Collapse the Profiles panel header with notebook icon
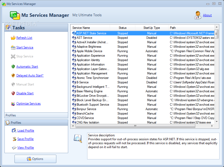Viewport: 224px width, 167px height. pyautogui.click(x=36, y=122)
